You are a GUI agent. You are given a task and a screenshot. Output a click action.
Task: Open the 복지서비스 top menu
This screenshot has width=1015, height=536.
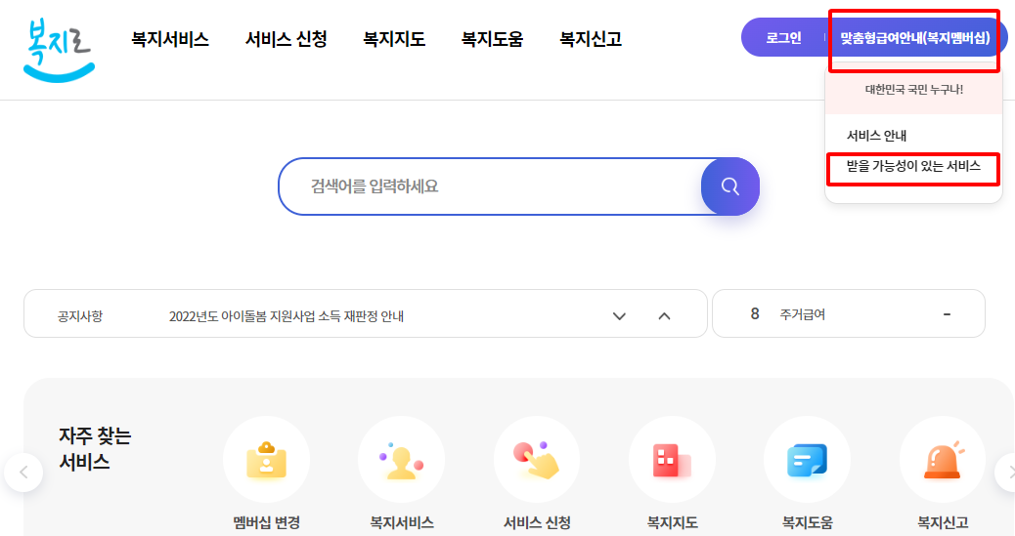pos(170,39)
